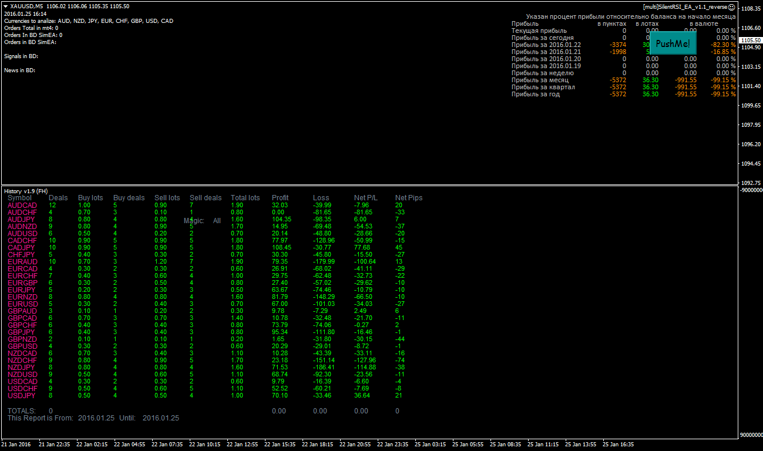
Task: Click 'Прибыль за сегодня' row label
Action: 543,38
